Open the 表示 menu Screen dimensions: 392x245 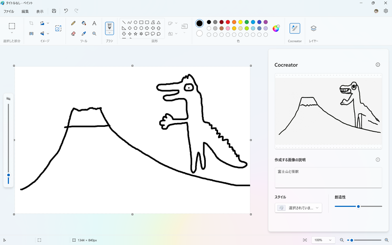coord(40,11)
